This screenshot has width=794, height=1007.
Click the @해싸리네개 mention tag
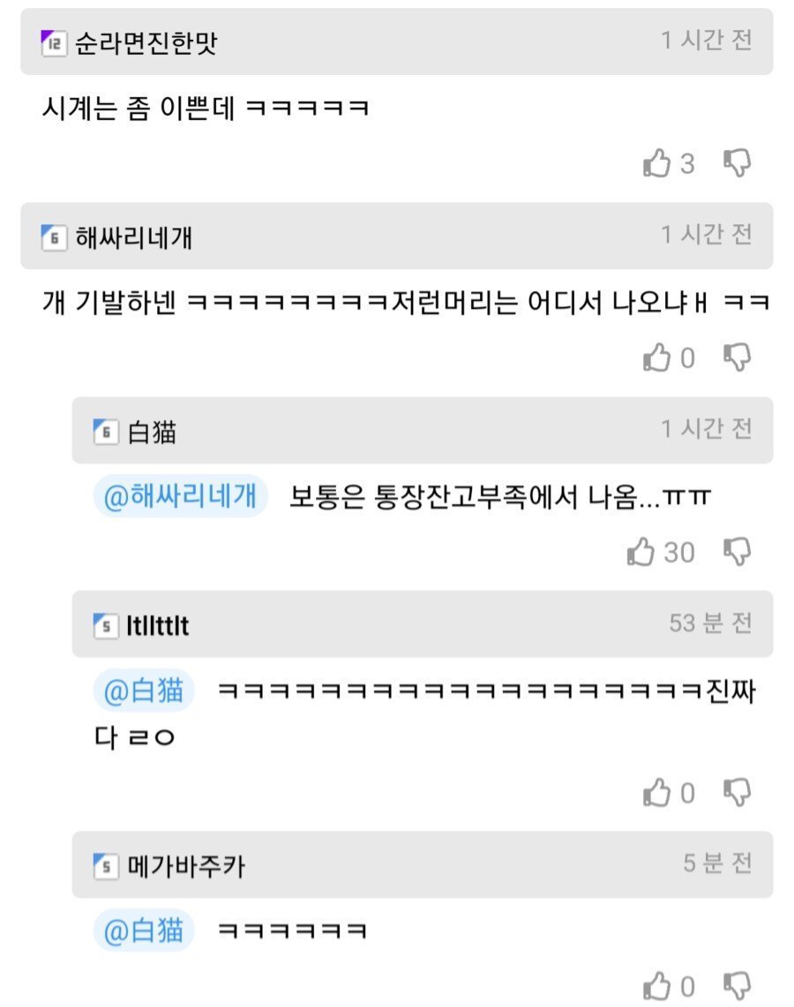click(181, 498)
